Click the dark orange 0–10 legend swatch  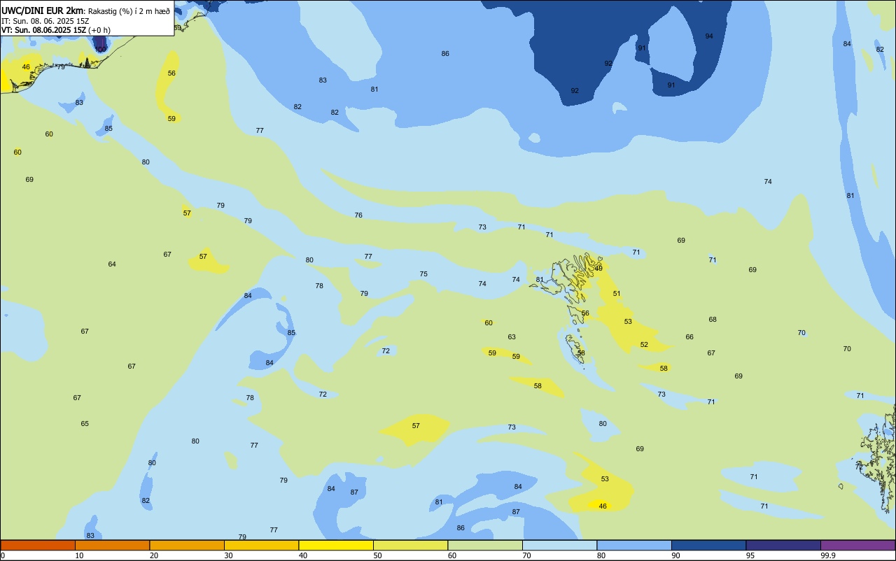click(38, 545)
